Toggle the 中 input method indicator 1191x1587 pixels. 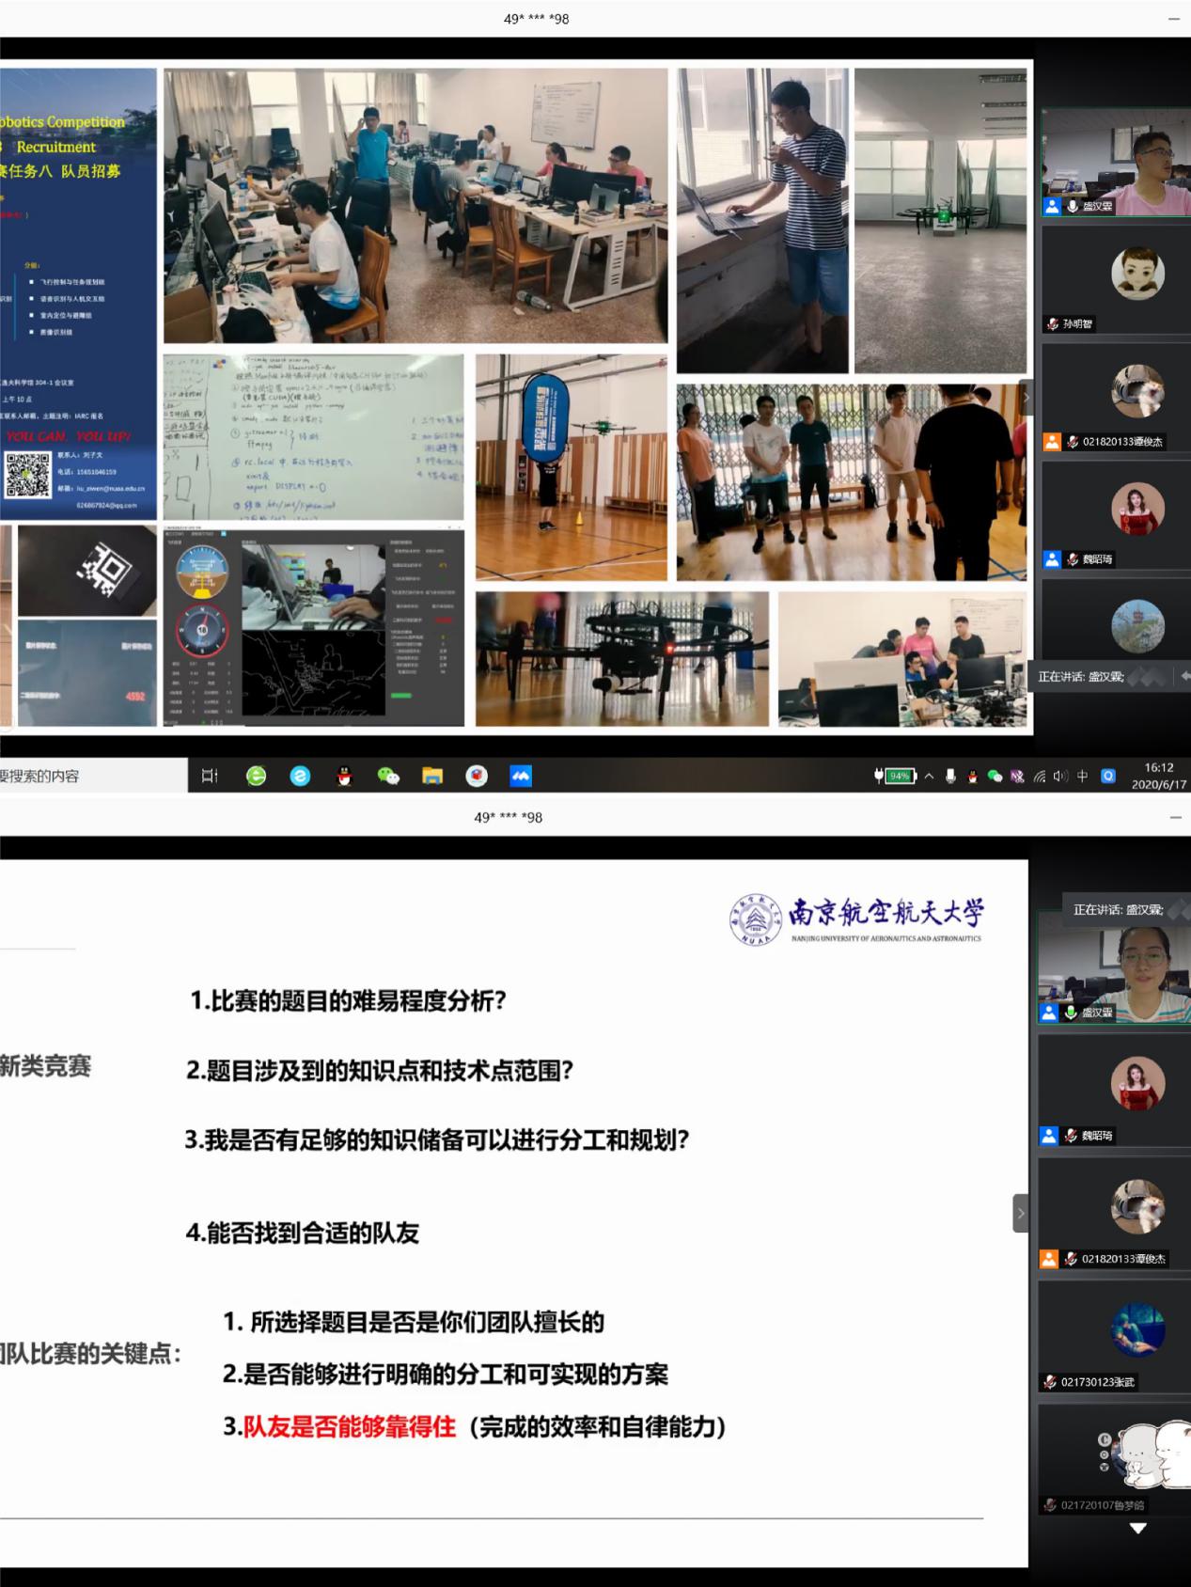pyautogui.click(x=1082, y=777)
